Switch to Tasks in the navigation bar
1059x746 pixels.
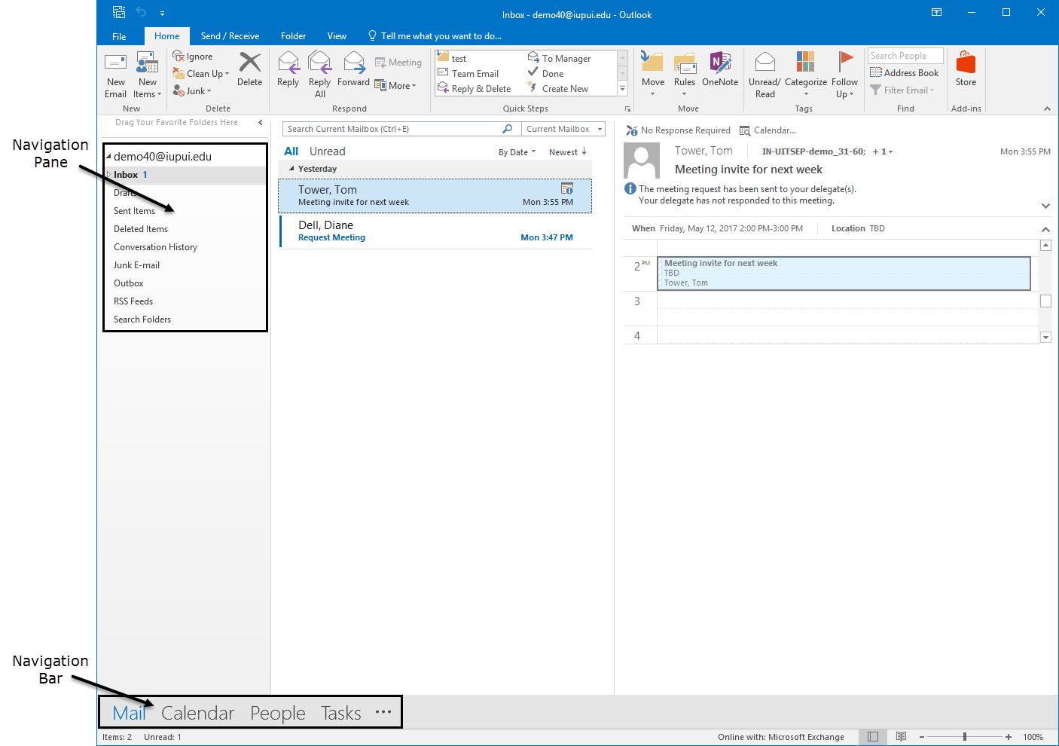tap(341, 713)
